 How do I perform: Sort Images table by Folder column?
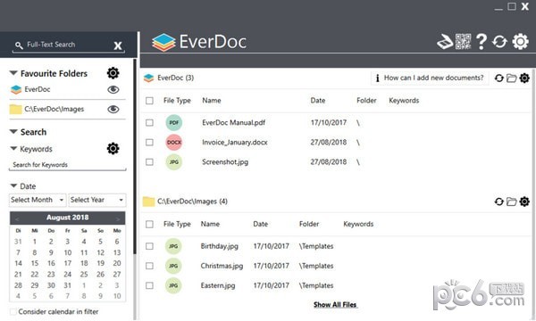tap(309, 224)
